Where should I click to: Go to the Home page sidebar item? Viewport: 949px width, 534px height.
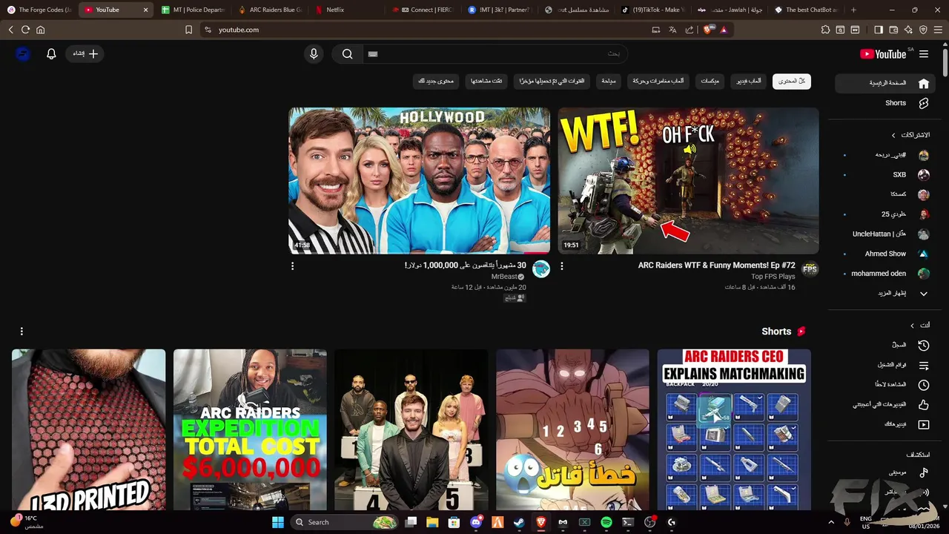pyautogui.click(x=884, y=83)
